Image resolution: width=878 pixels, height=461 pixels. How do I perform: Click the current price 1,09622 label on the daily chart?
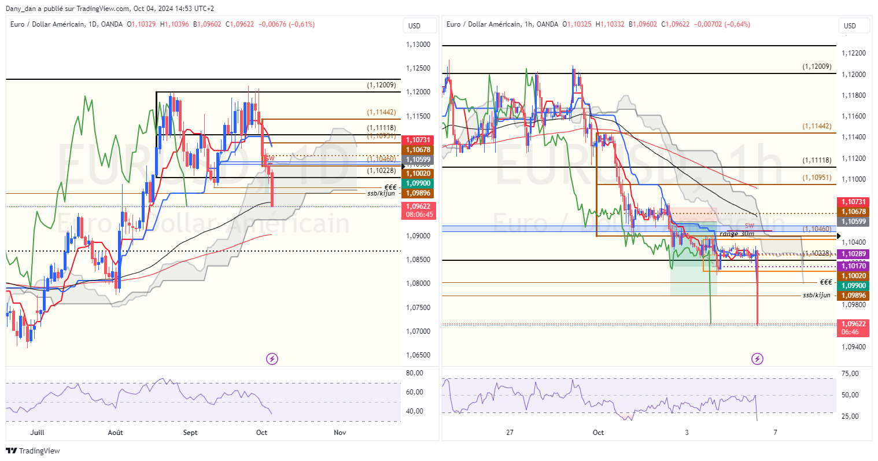(419, 211)
